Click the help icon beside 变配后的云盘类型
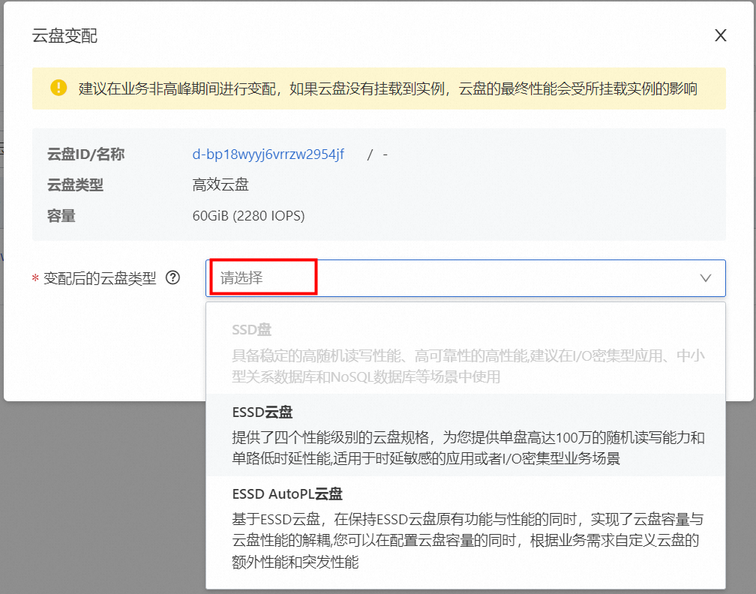 173,277
